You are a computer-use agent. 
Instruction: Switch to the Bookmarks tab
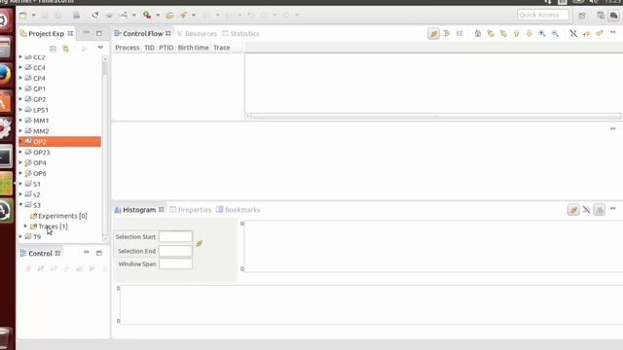[238, 210]
